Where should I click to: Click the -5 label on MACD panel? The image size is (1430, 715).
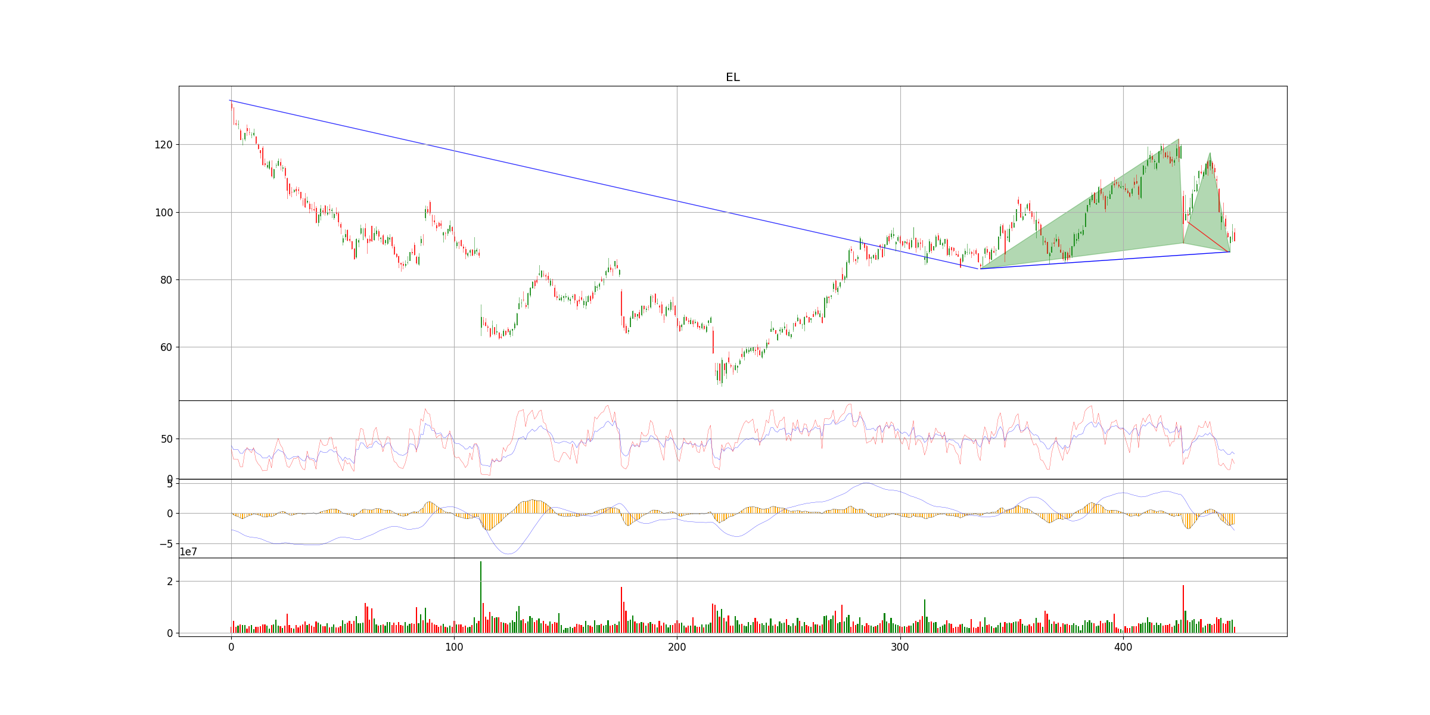[x=166, y=544]
